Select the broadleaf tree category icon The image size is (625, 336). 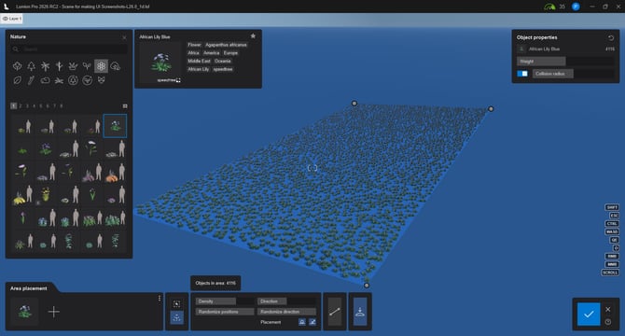(x=17, y=66)
